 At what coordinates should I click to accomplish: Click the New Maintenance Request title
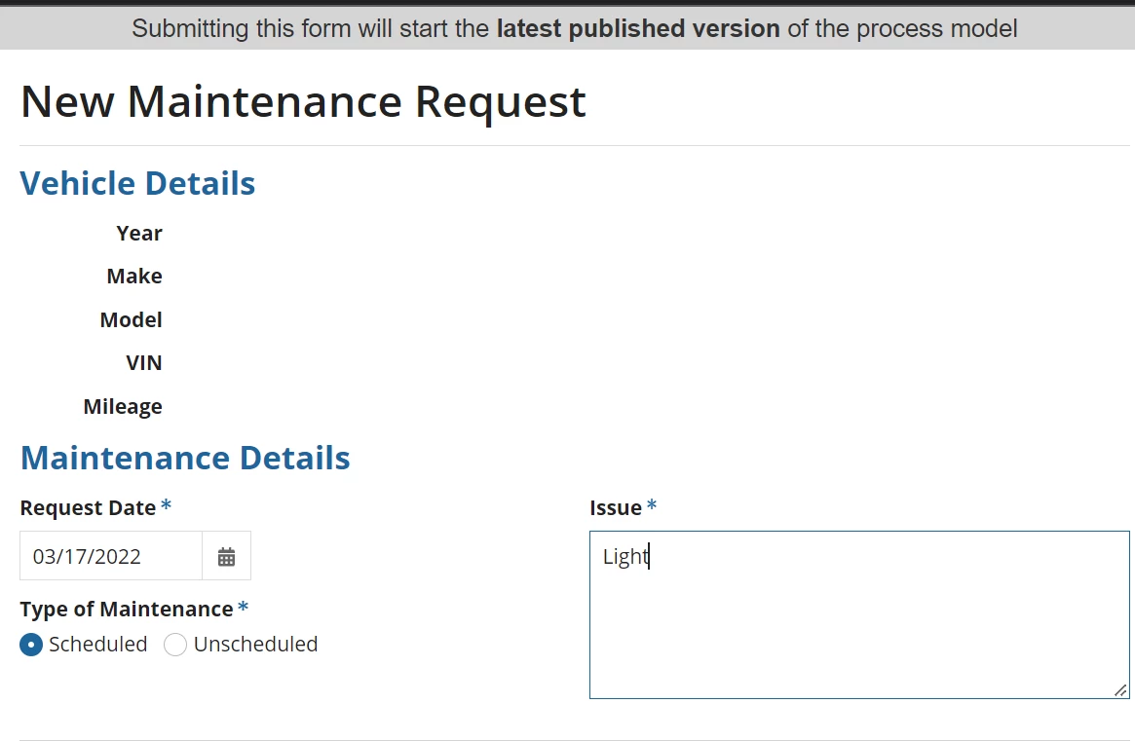tap(303, 101)
